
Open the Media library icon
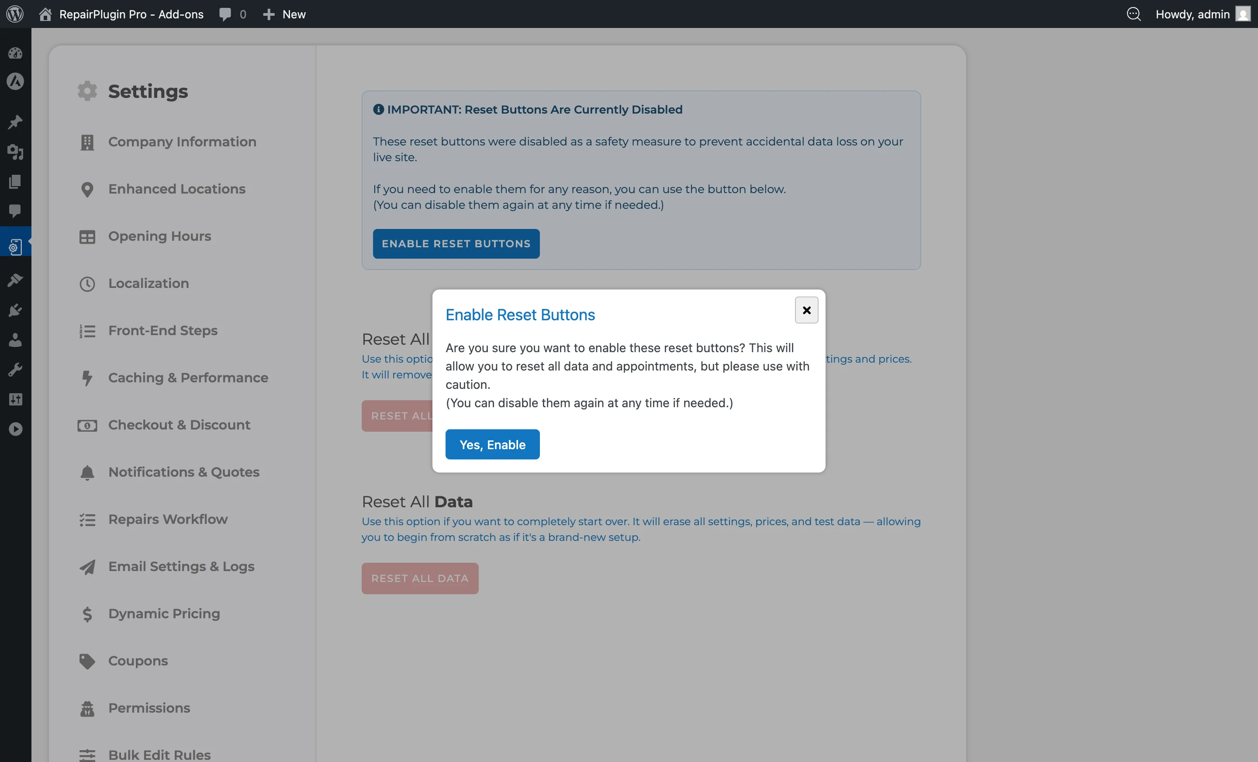coord(15,153)
